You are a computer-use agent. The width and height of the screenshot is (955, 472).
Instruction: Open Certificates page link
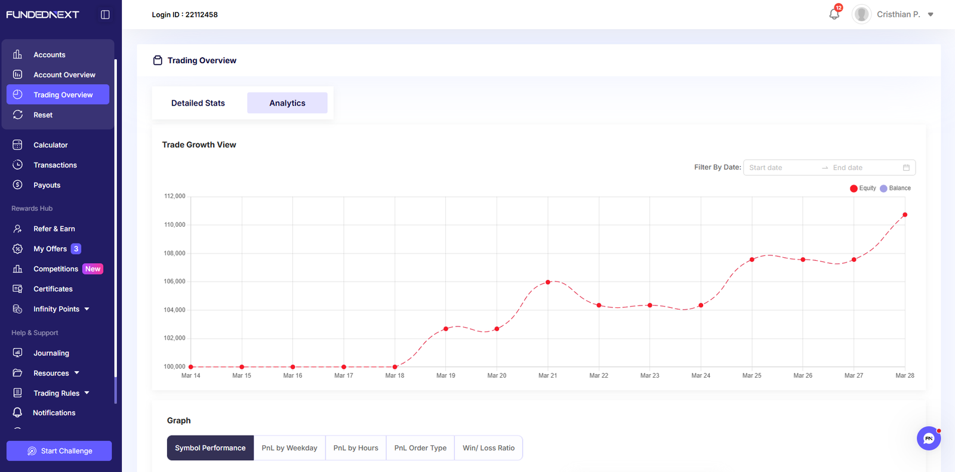53,289
